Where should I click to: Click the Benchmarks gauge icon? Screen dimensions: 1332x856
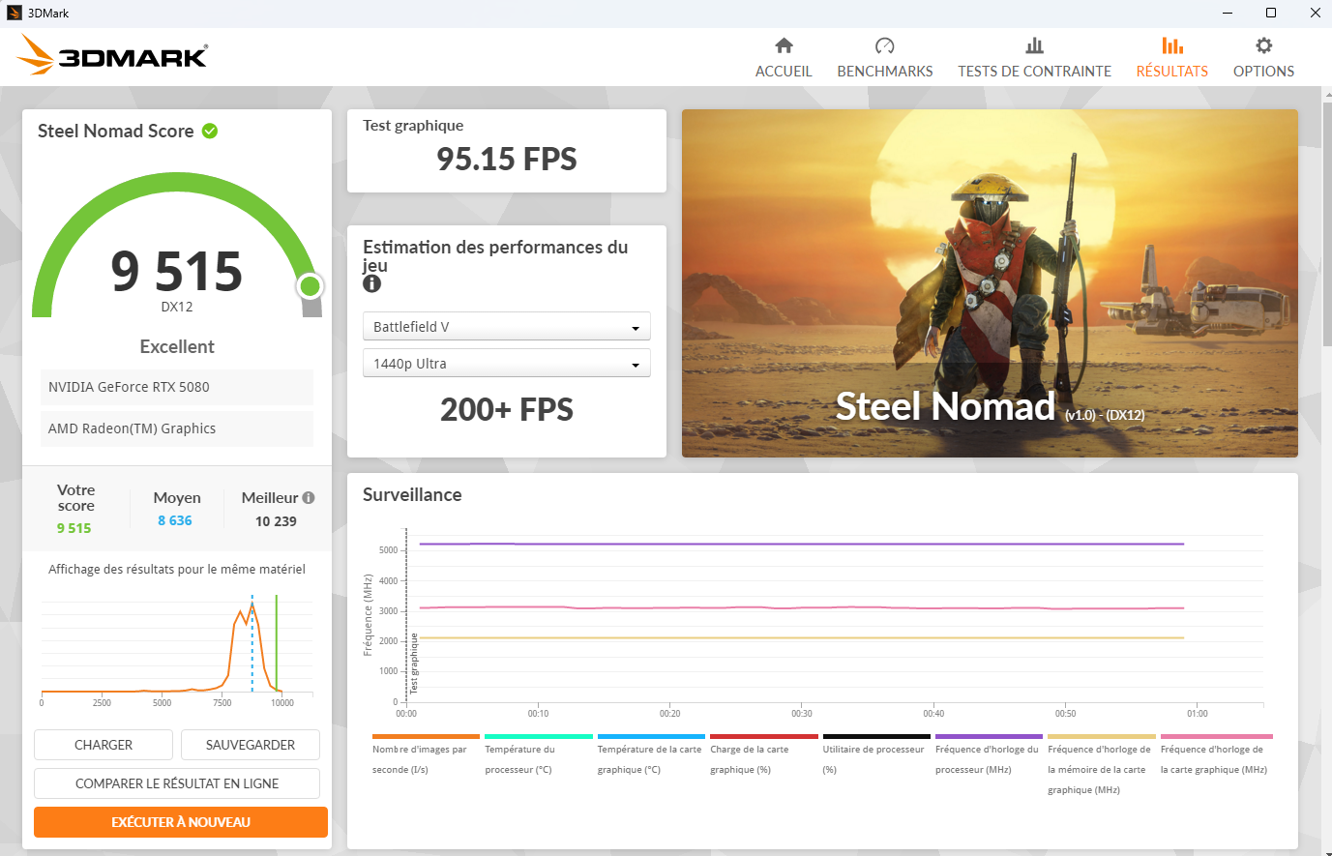884,45
